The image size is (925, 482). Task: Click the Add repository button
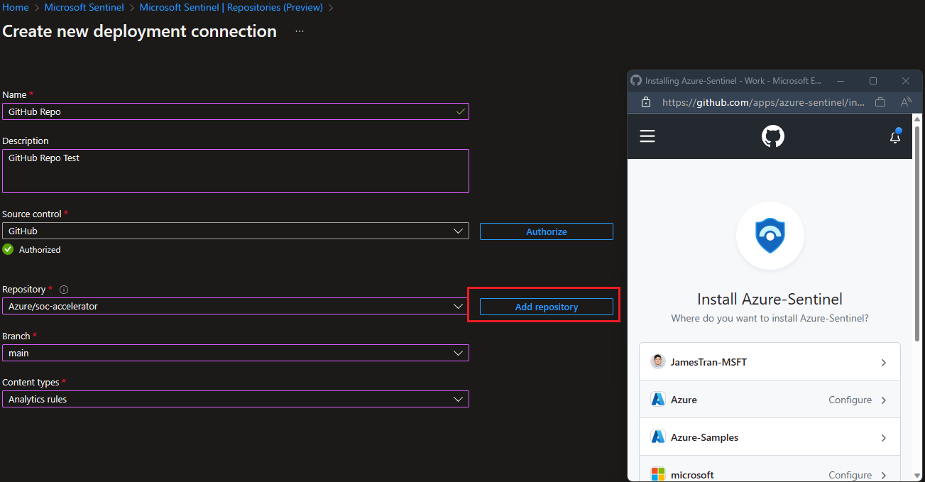pyautogui.click(x=546, y=306)
